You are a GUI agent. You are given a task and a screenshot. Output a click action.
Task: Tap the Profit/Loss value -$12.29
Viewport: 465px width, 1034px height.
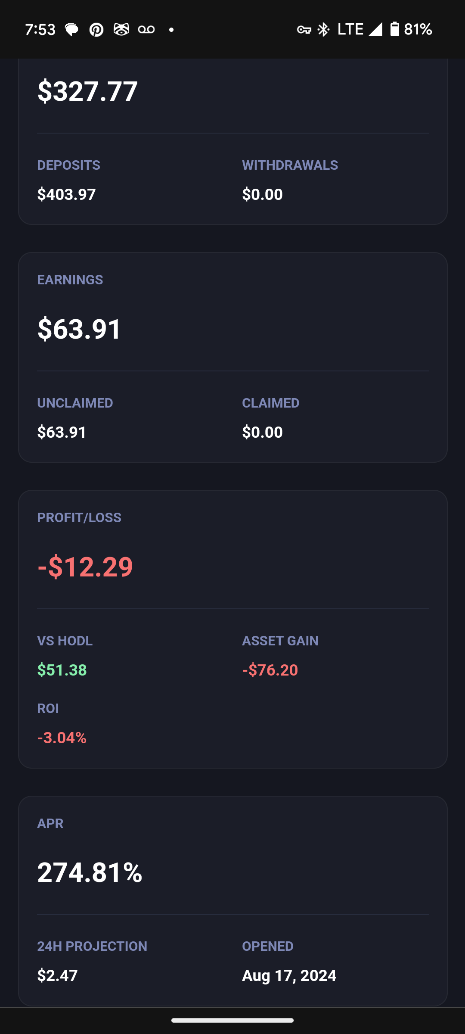(x=85, y=567)
